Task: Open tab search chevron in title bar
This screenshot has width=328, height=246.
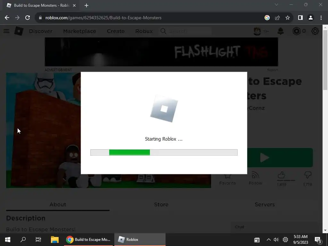Action: (276, 4)
